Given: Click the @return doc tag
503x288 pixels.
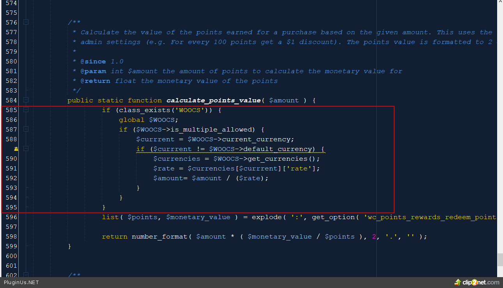Looking at the screenshot, I should coord(96,81).
